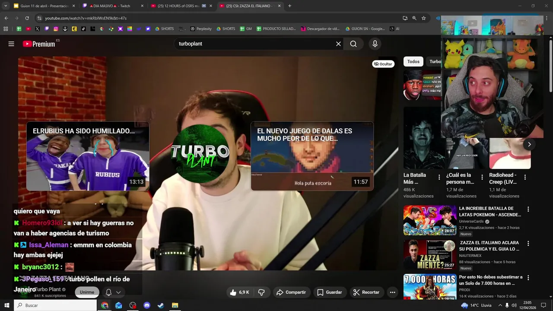The image size is (553, 311).
Task: Open options for ZAZZA EL ITALIANO ACLARA video
Action: click(528, 243)
